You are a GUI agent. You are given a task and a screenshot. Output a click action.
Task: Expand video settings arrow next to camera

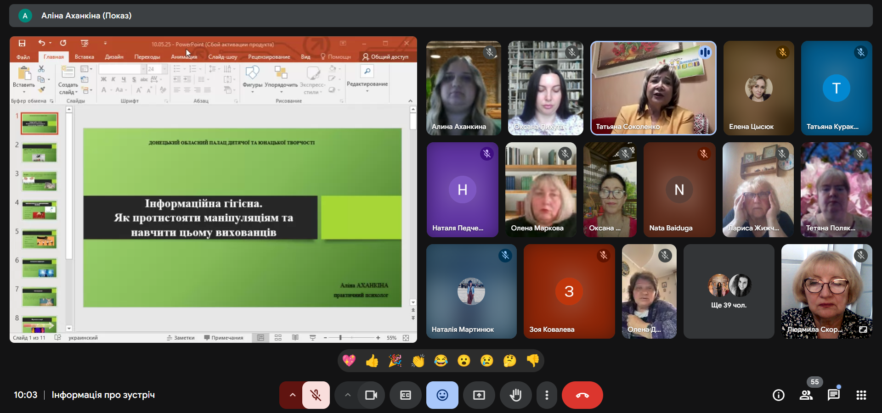348,395
